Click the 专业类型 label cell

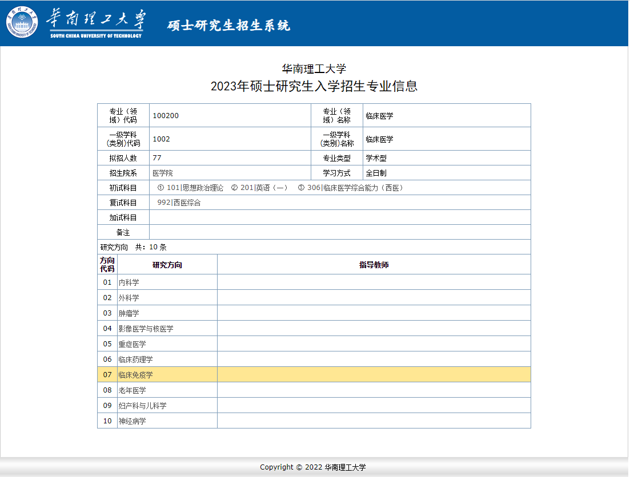[x=337, y=158]
